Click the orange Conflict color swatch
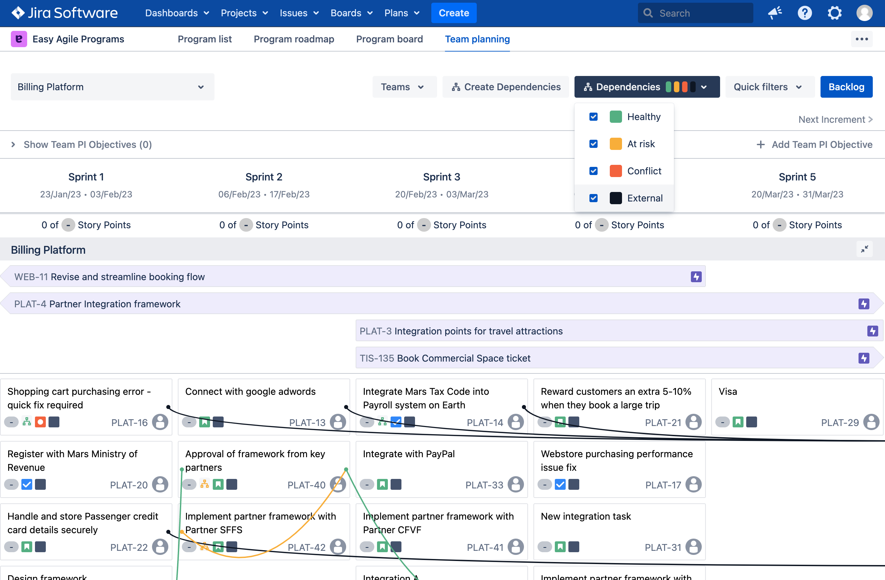 click(616, 171)
